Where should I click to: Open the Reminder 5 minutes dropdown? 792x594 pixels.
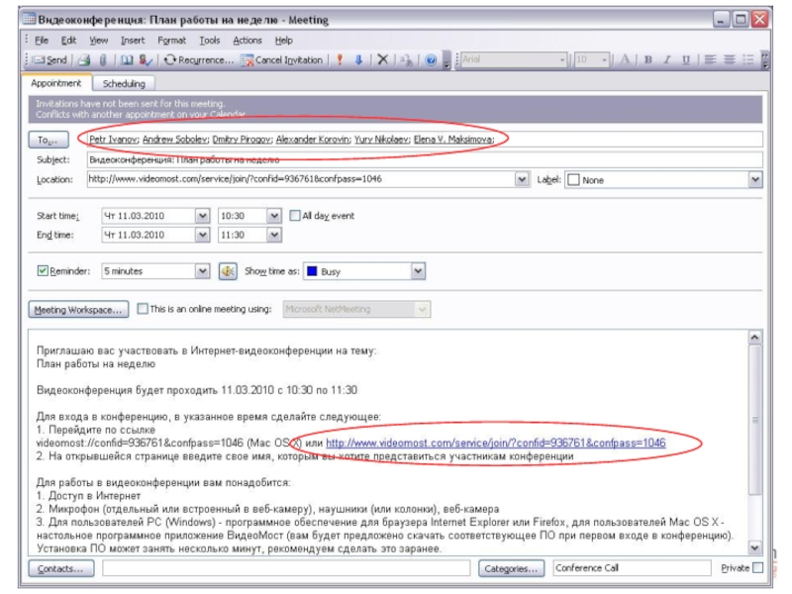click(x=203, y=271)
